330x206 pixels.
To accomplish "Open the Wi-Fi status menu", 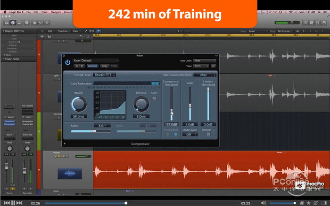I will 291,12.
